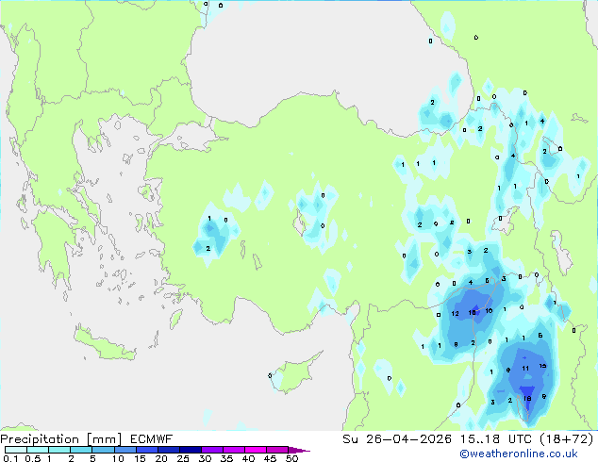Click the 25 to 30 mm legend swatch

tap(190, 450)
